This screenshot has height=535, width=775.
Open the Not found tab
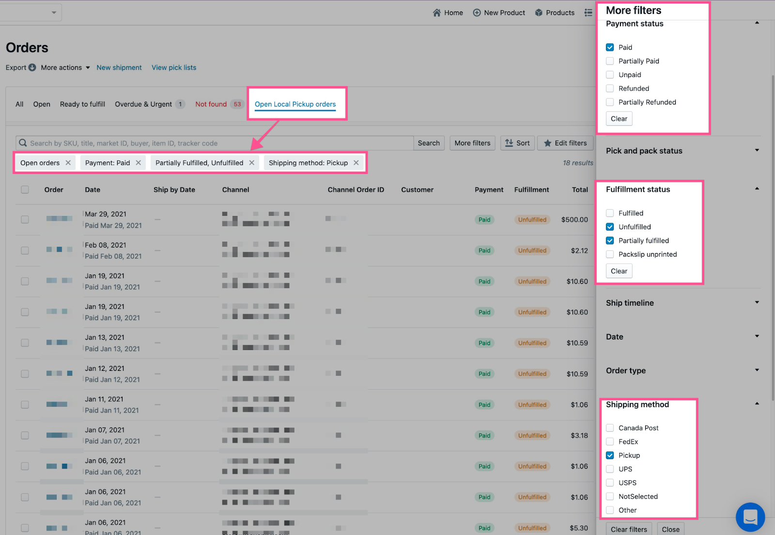(211, 104)
